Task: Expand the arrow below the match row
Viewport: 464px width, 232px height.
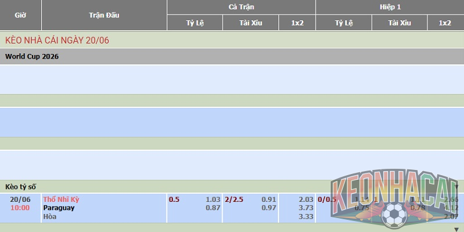Action: coord(456,229)
